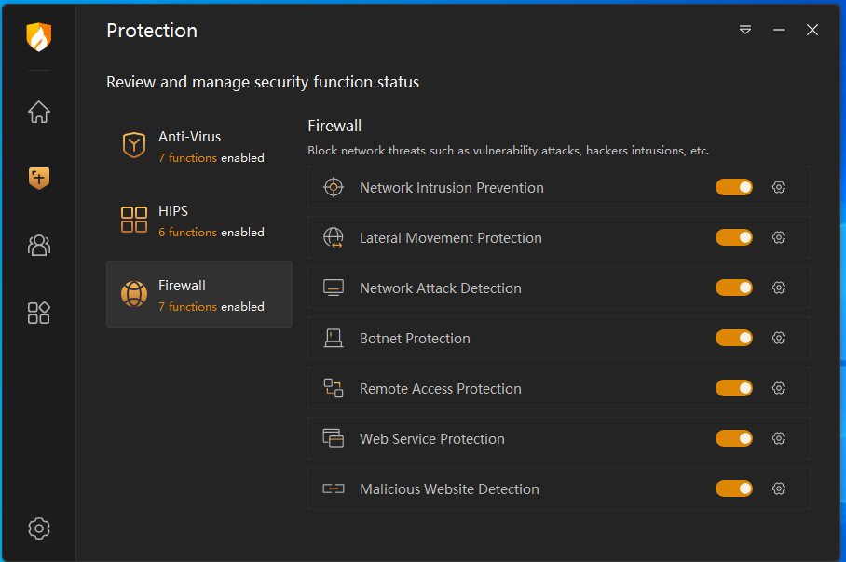Viewport: 846px width, 562px height.
Task: Open Lateral Movement Protection settings gear
Action: (779, 237)
